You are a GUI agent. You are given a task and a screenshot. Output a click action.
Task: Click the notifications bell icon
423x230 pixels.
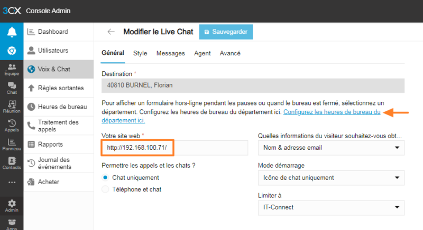pyautogui.click(x=12, y=32)
